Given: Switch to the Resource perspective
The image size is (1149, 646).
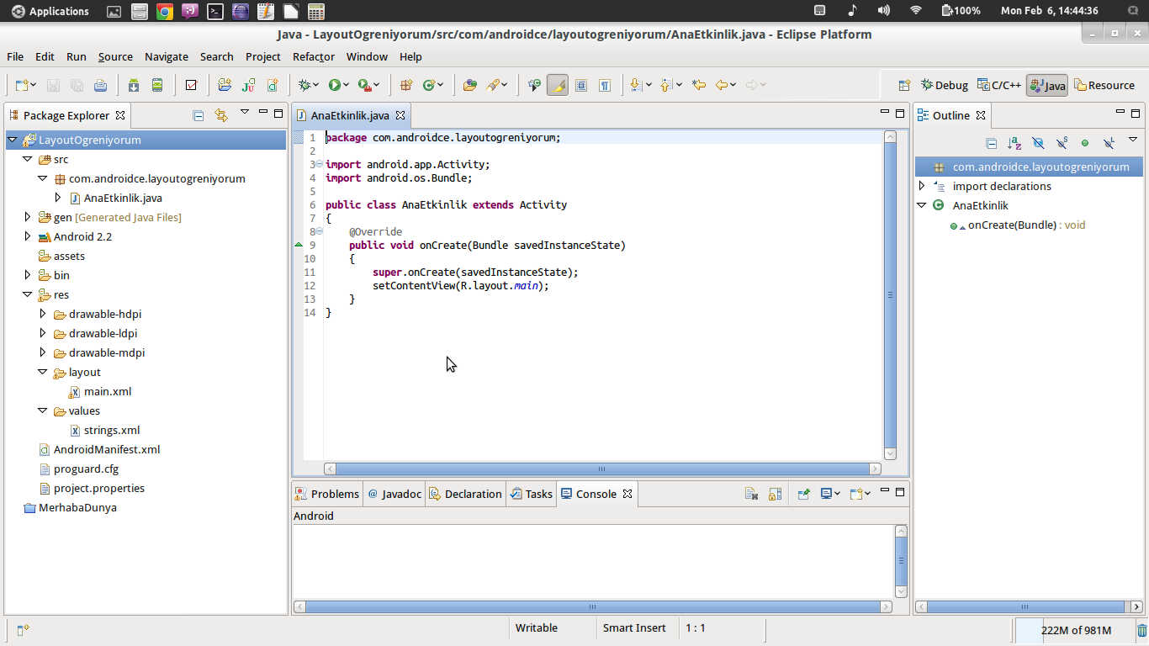Looking at the screenshot, I should coord(1104,85).
